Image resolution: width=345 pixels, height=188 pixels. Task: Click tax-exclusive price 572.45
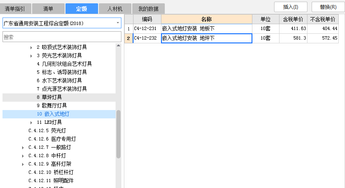coord(323,38)
